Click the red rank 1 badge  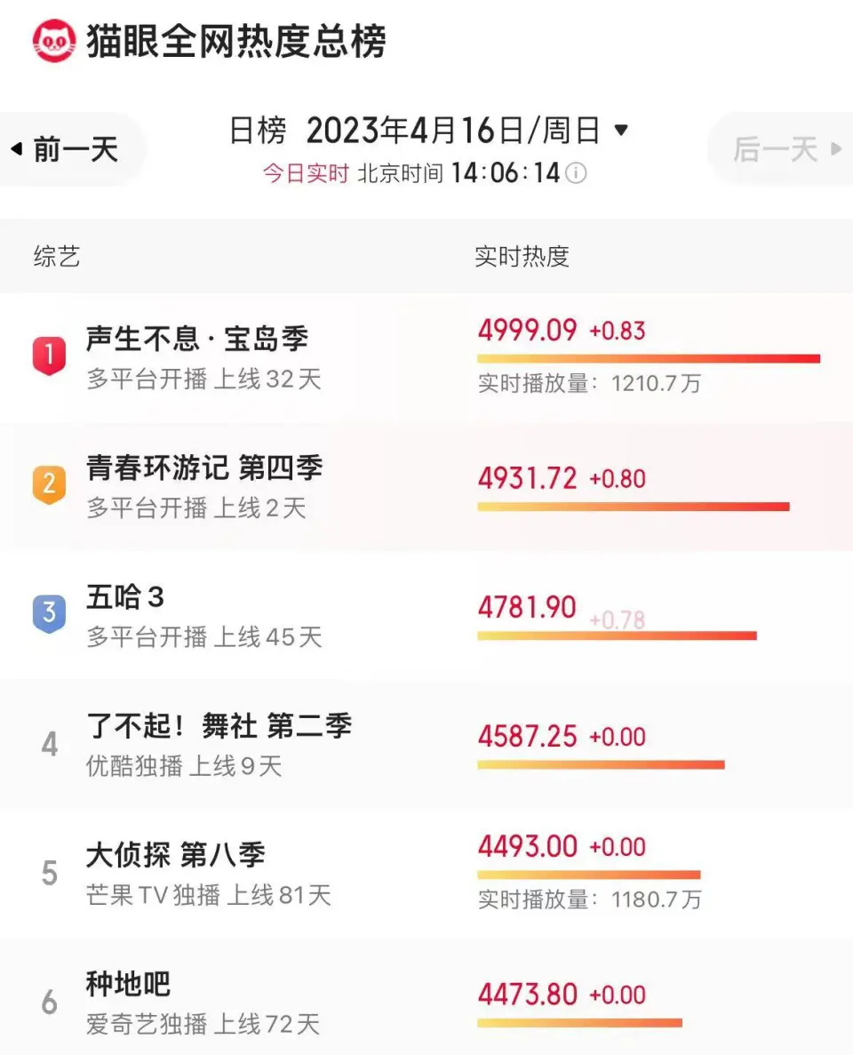tap(49, 356)
